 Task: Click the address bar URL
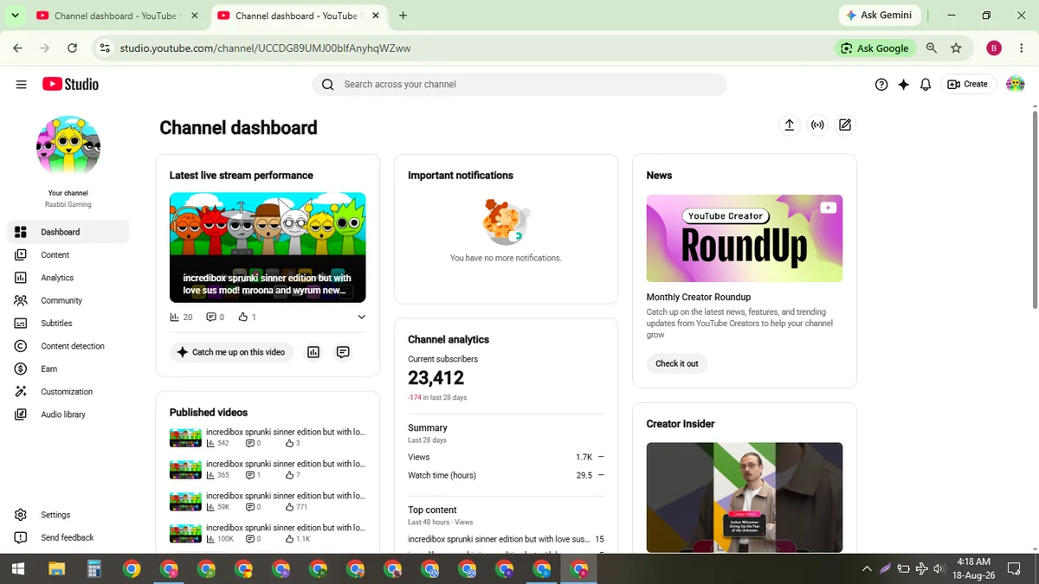(x=265, y=48)
